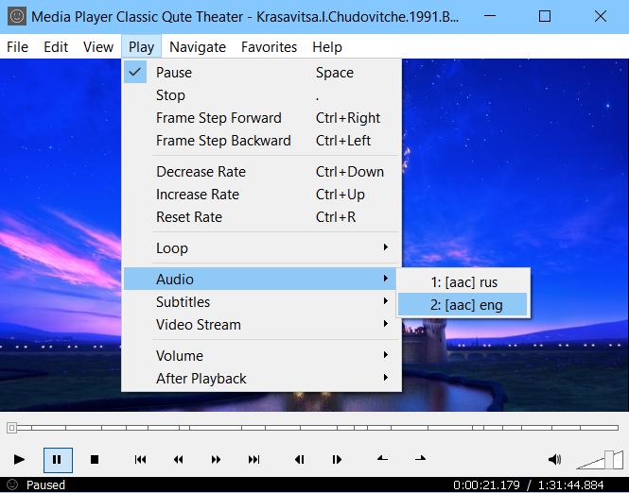This screenshot has width=629, height=493.
Task: Skip to the next chapter icon
Action: tap(253, 460)
